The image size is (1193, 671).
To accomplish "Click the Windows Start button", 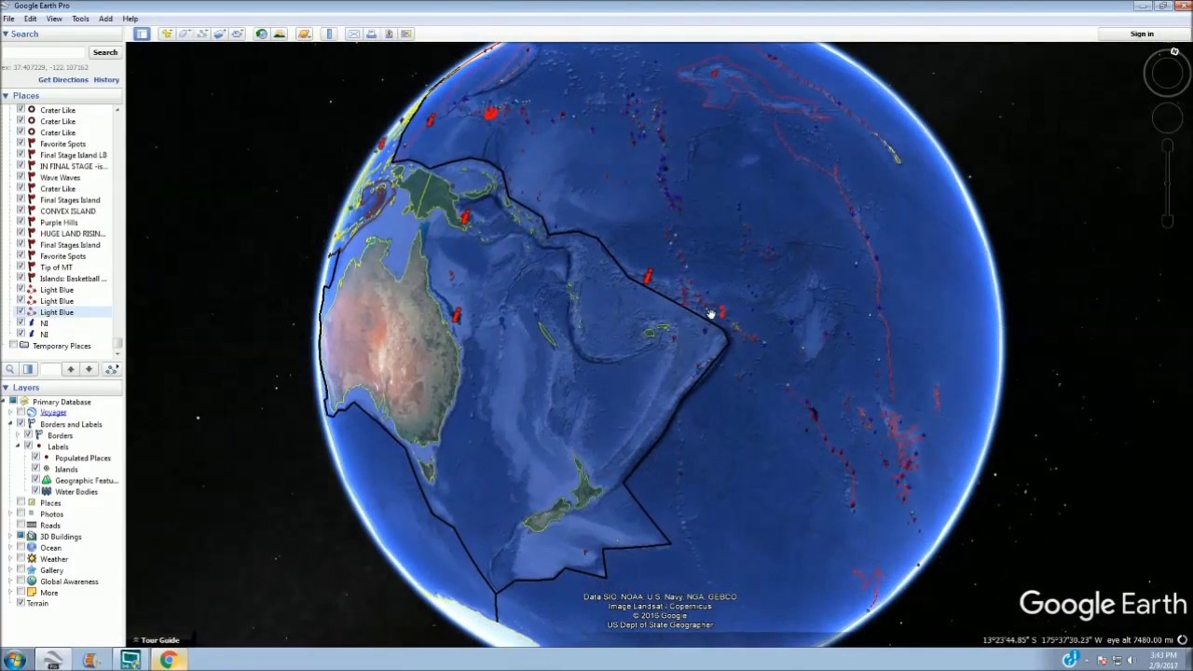I will tap(14, 660).
